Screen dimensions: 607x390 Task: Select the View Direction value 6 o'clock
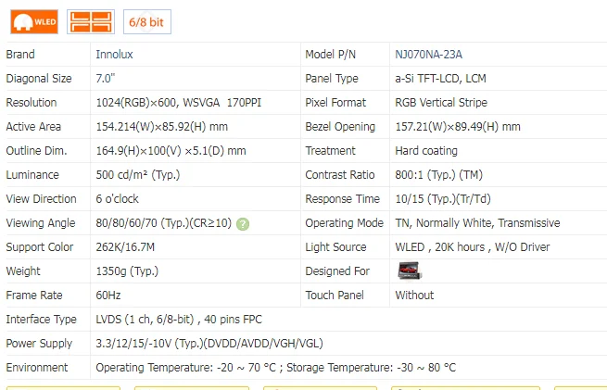[x=117, y=199]
